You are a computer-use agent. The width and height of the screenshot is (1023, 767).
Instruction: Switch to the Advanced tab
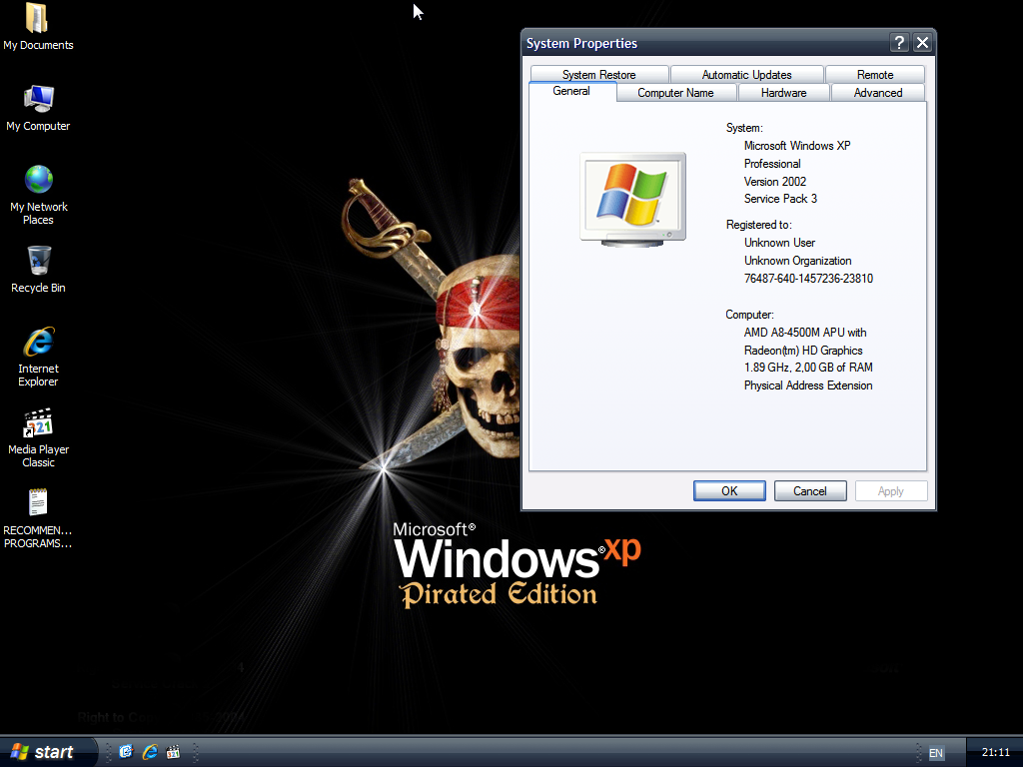point(878,93)
